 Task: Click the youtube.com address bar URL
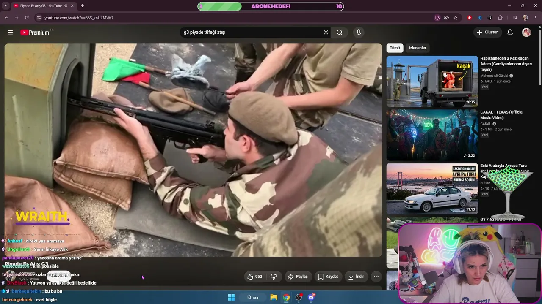point(79,18)
